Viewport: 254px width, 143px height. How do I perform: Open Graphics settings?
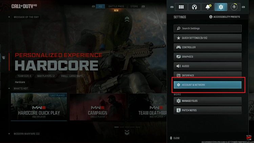(208, 57)
